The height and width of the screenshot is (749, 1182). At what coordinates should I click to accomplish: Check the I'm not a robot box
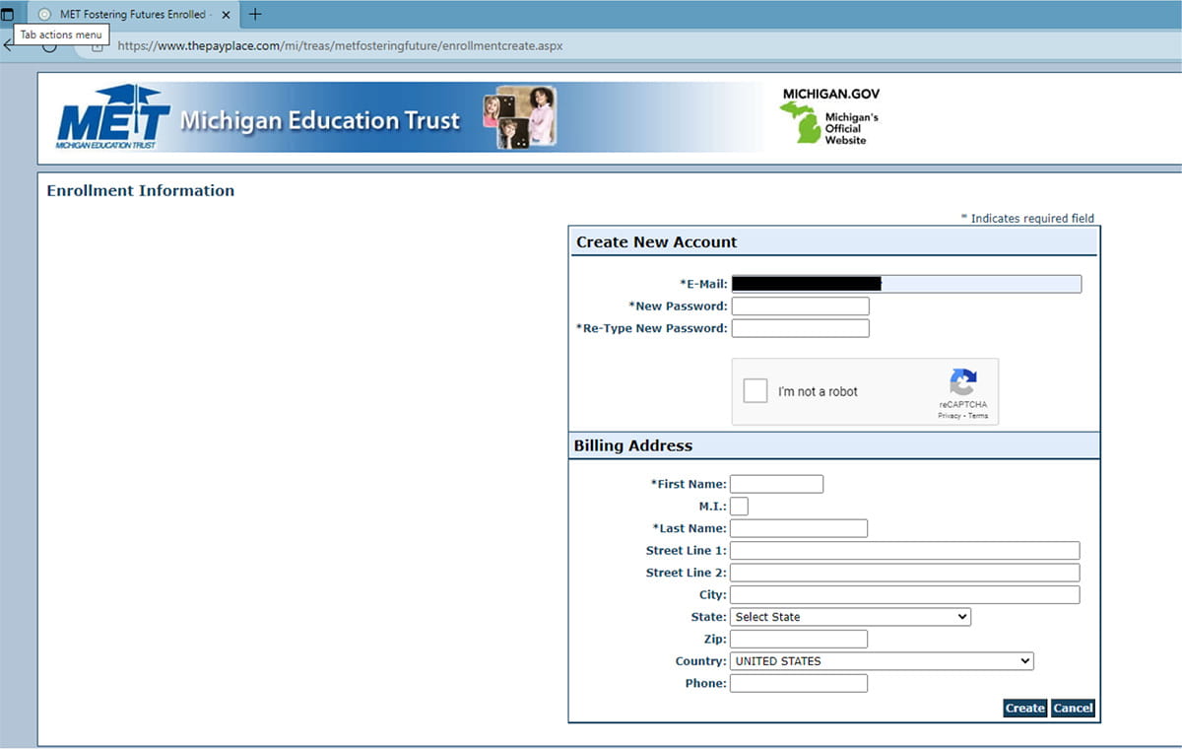tap(755, 390)
